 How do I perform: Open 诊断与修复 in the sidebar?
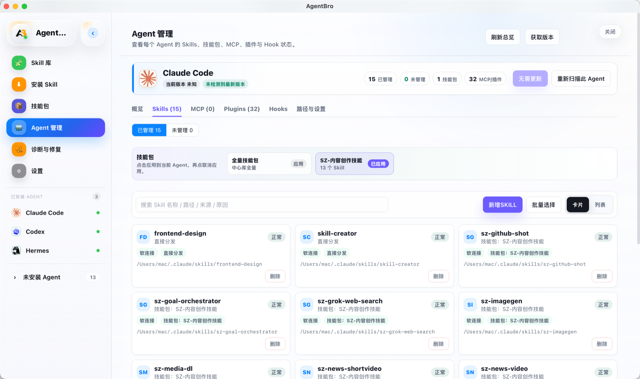point(56,149)
